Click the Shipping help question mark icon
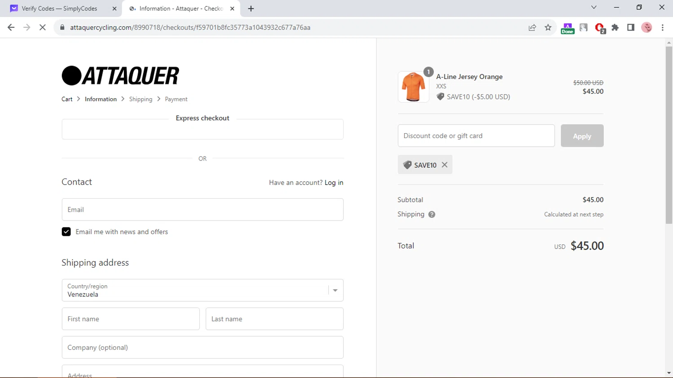Image resolution: width=673 pixels, height=378 pixels. coord(432,214)
